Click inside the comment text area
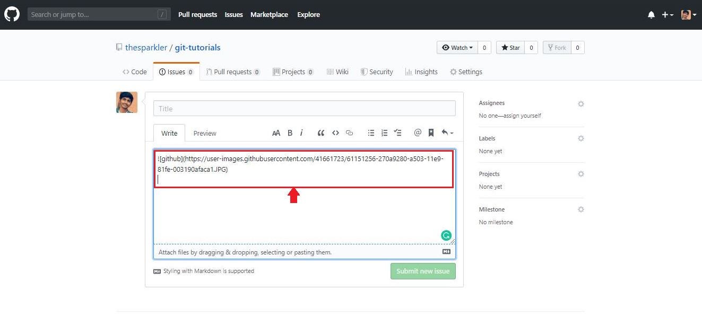Image resolution: width=702 pixels, height=317 pixels. [x=305, y=197]
